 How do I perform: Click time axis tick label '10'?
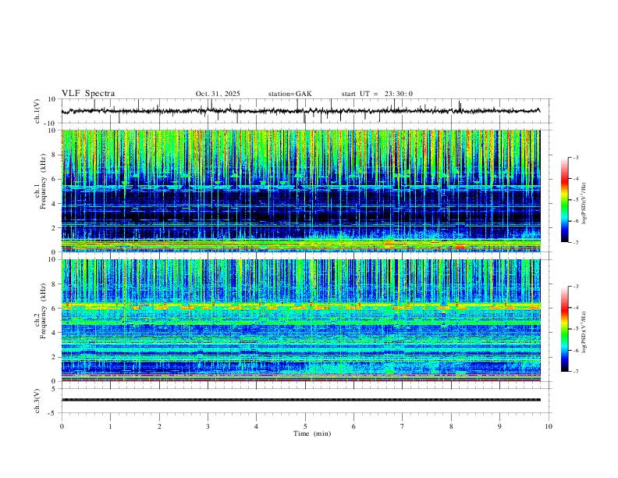point(549,426)
